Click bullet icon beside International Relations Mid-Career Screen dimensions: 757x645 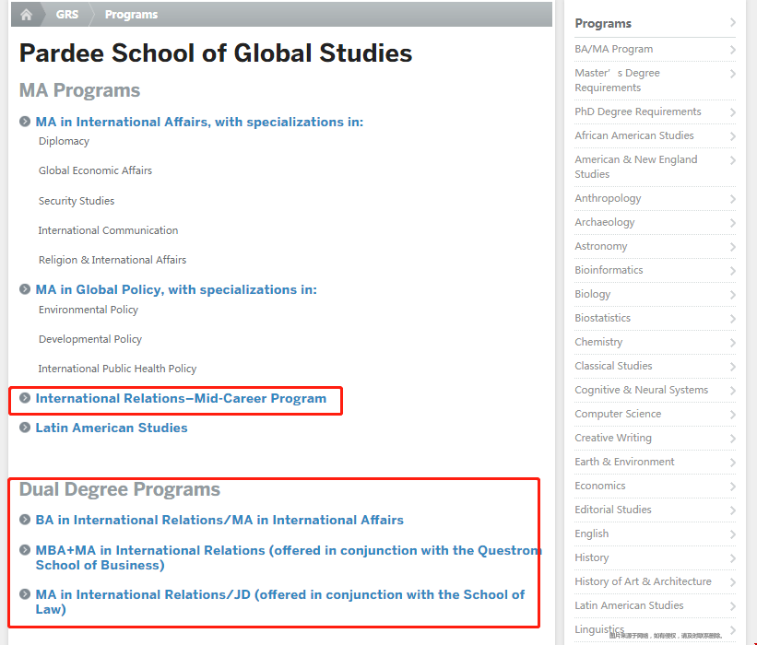point(25,399)
